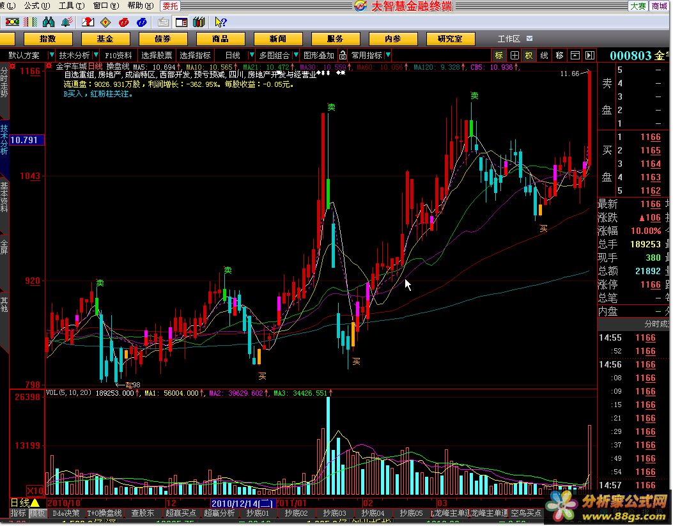Switch to 基本资料 side tab
The width and height of the screenshot is (673, 526).
point(4,196)
